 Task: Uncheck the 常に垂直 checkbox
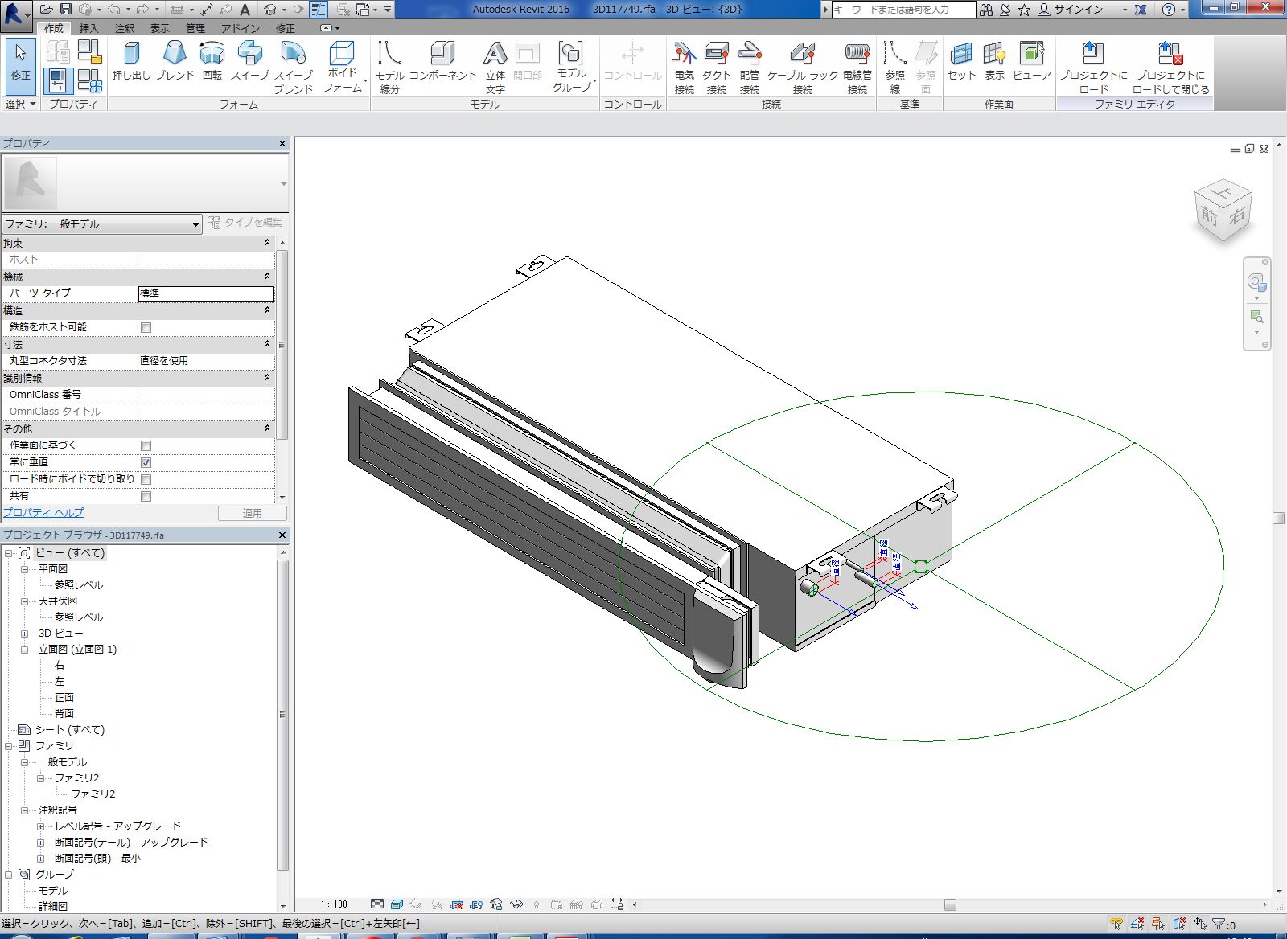tap(146, 462)
